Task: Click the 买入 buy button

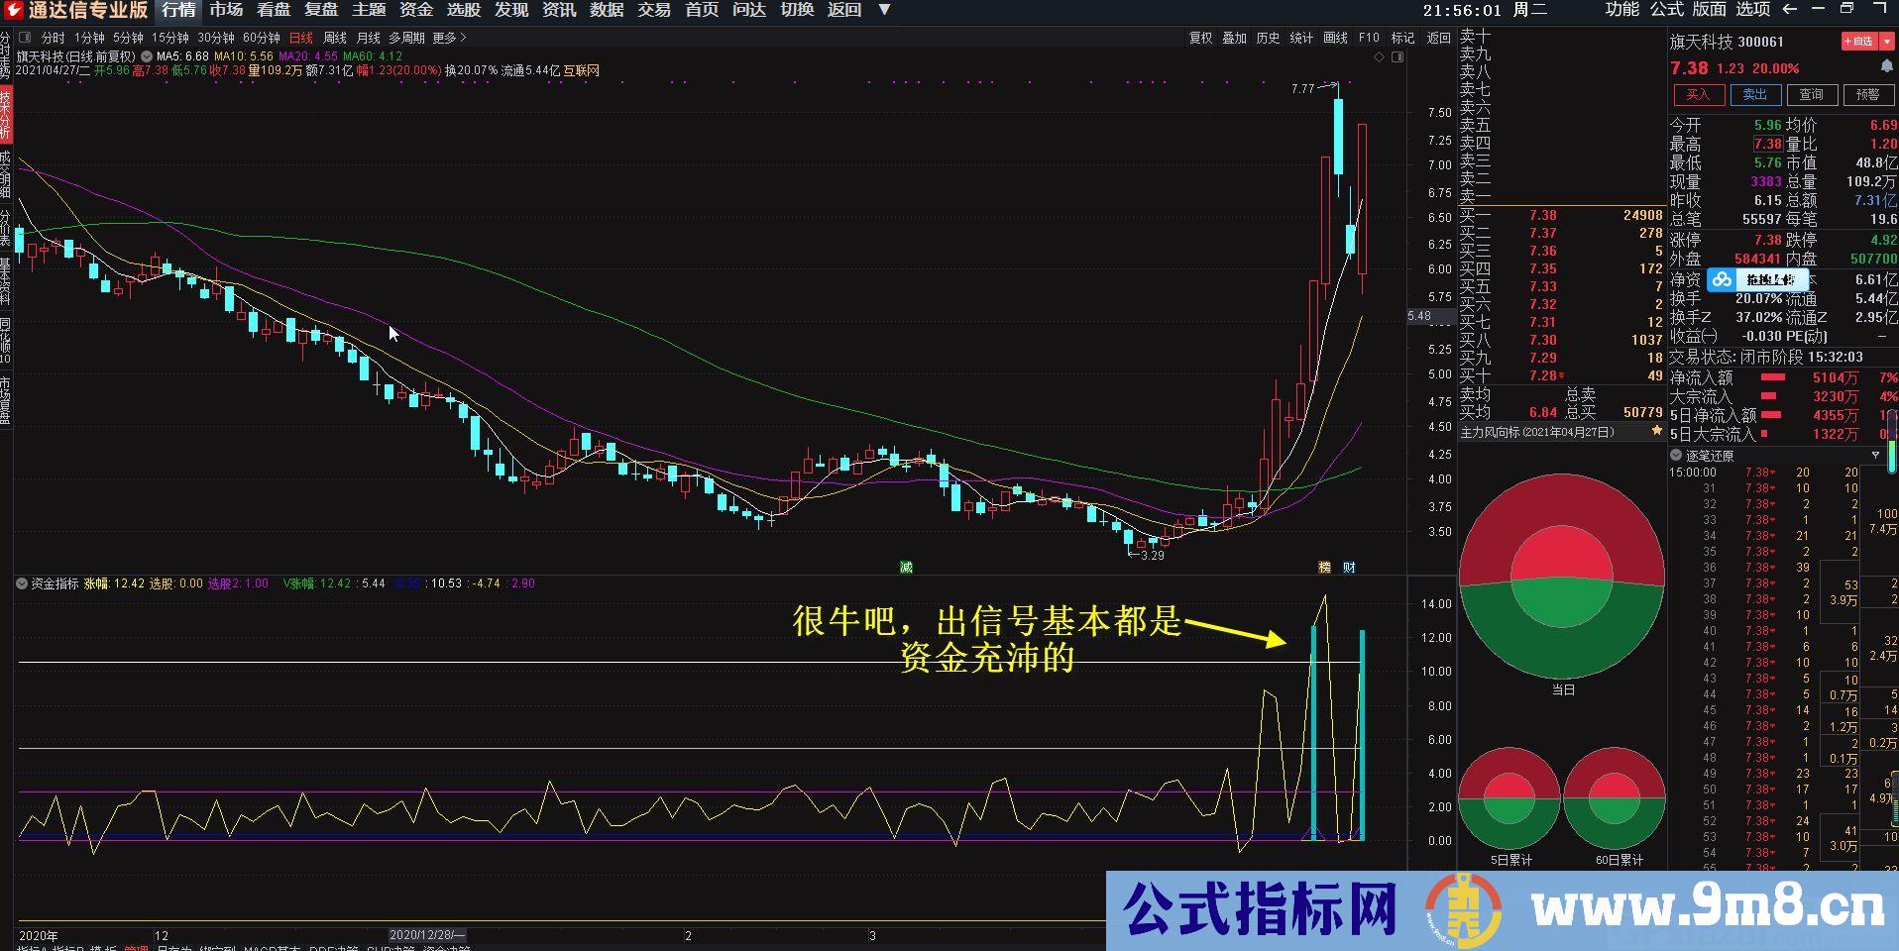Action: point(1698,94)
